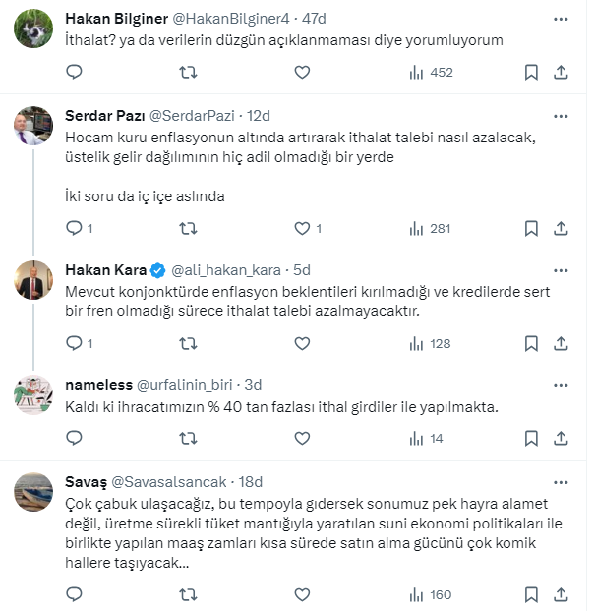Open more options on Serdar Pazı's tweet

(x=561, y=115)
